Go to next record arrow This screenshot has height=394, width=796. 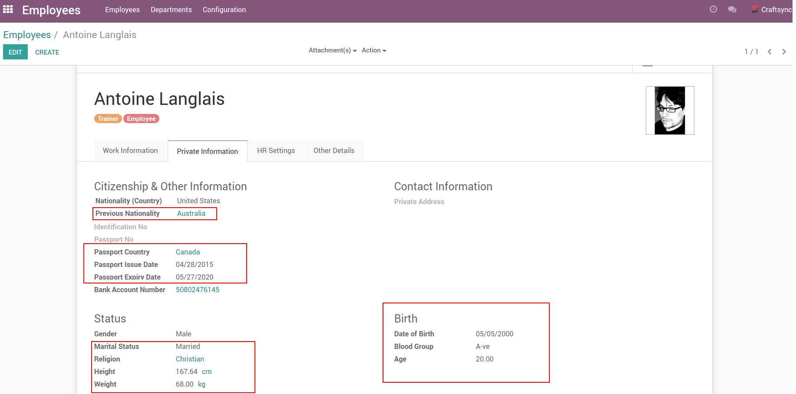pos(784,52)
